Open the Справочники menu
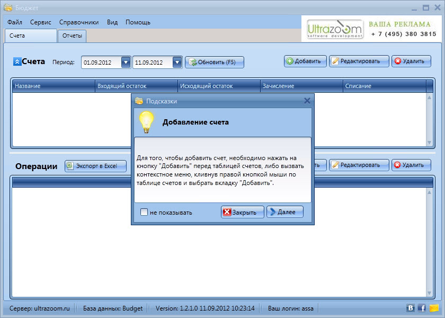 click(79, 22)
